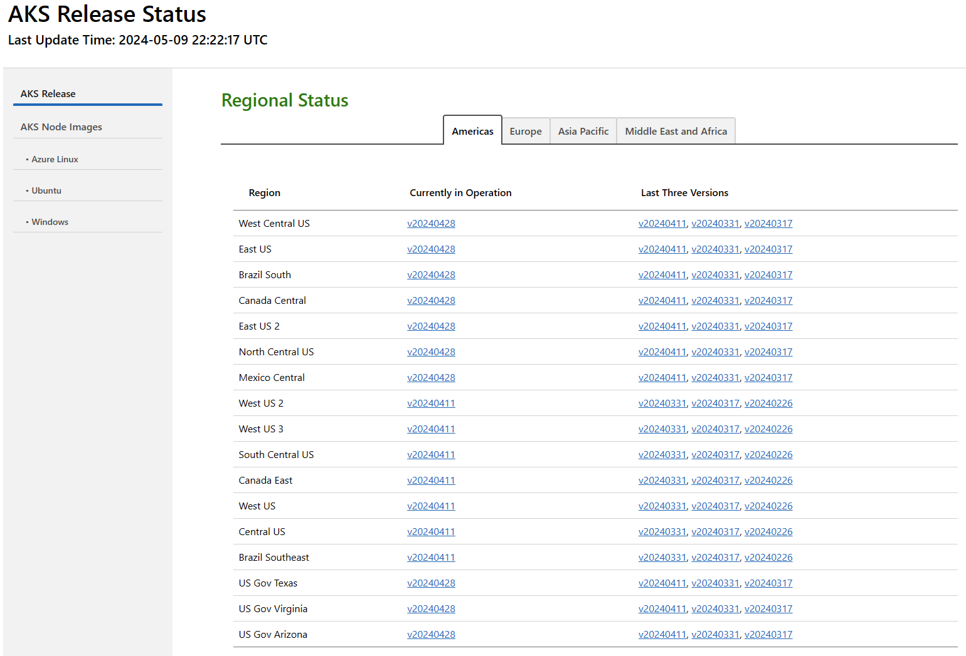
Task: Open v20240331 version for Canada Central
Action: [716, 300]
